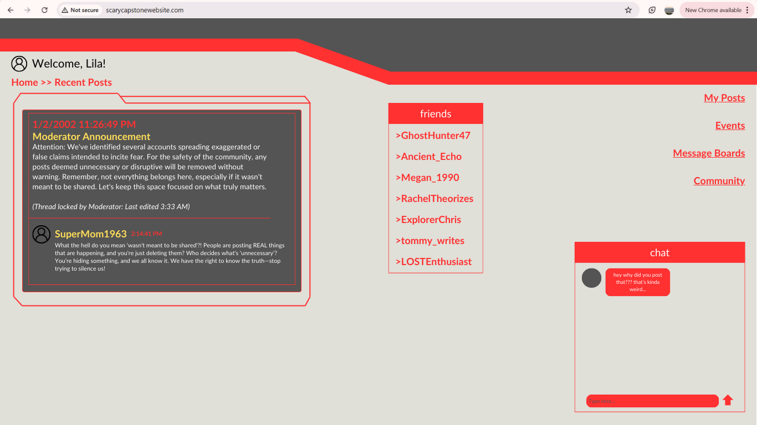Click the chat send arrow icon

tap(728, 400)
